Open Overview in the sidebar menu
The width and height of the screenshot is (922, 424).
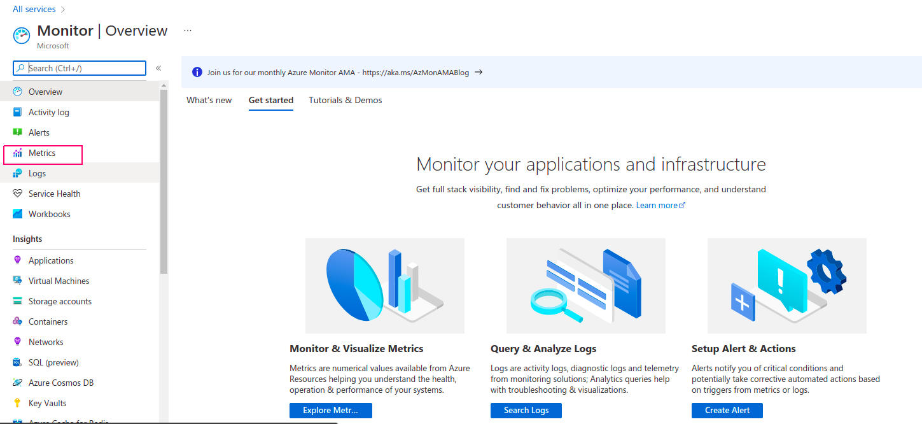[x=80, y=92]
